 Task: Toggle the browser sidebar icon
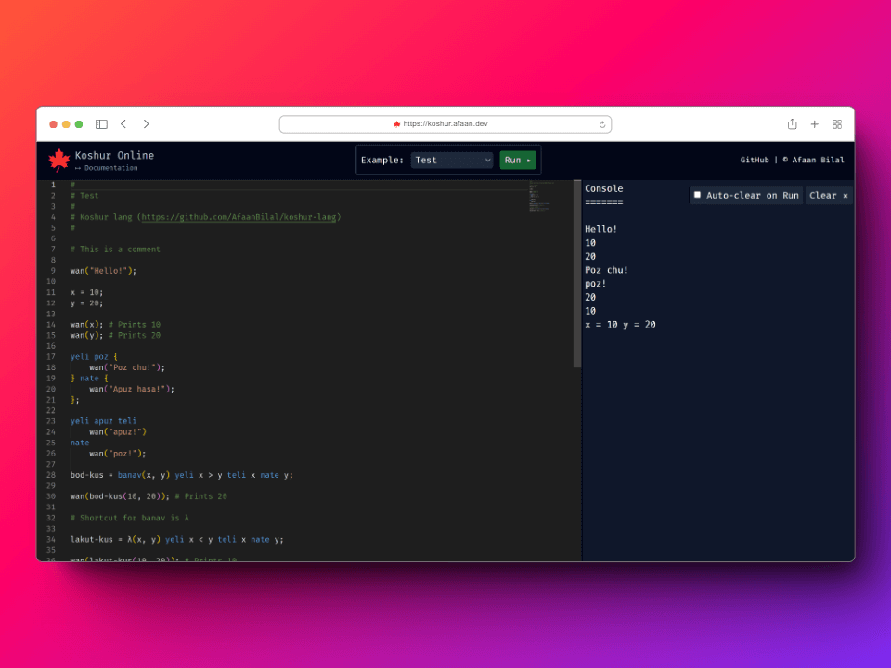[101, 123]
